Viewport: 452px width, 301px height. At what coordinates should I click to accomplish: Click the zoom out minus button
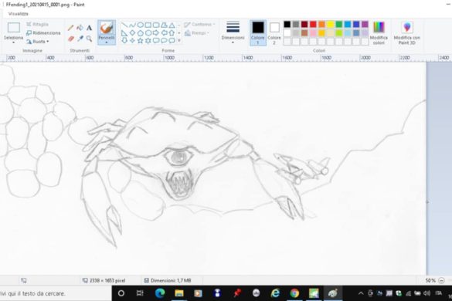click(441, 280)
